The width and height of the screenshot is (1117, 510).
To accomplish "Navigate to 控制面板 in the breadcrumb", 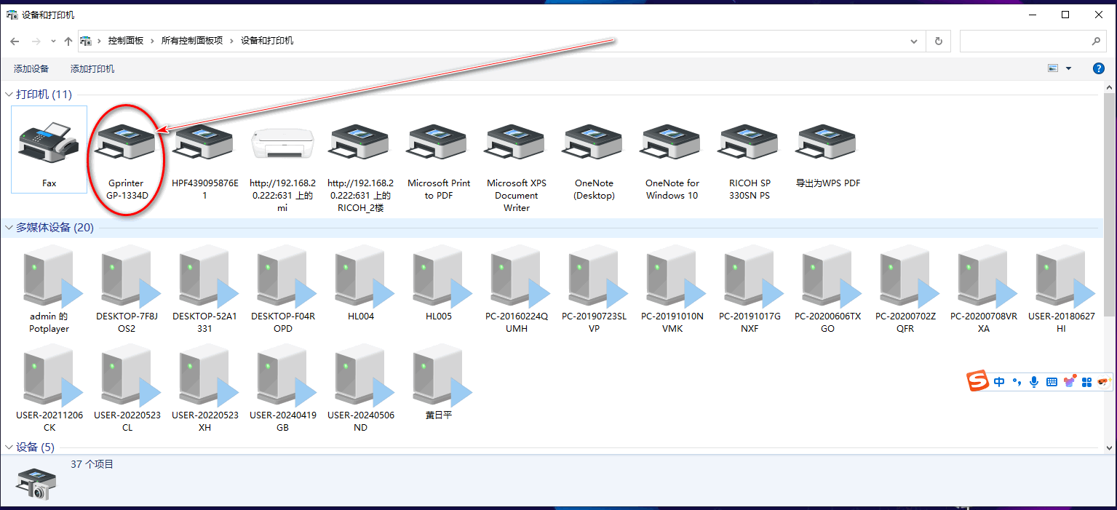I will (126, 41).
